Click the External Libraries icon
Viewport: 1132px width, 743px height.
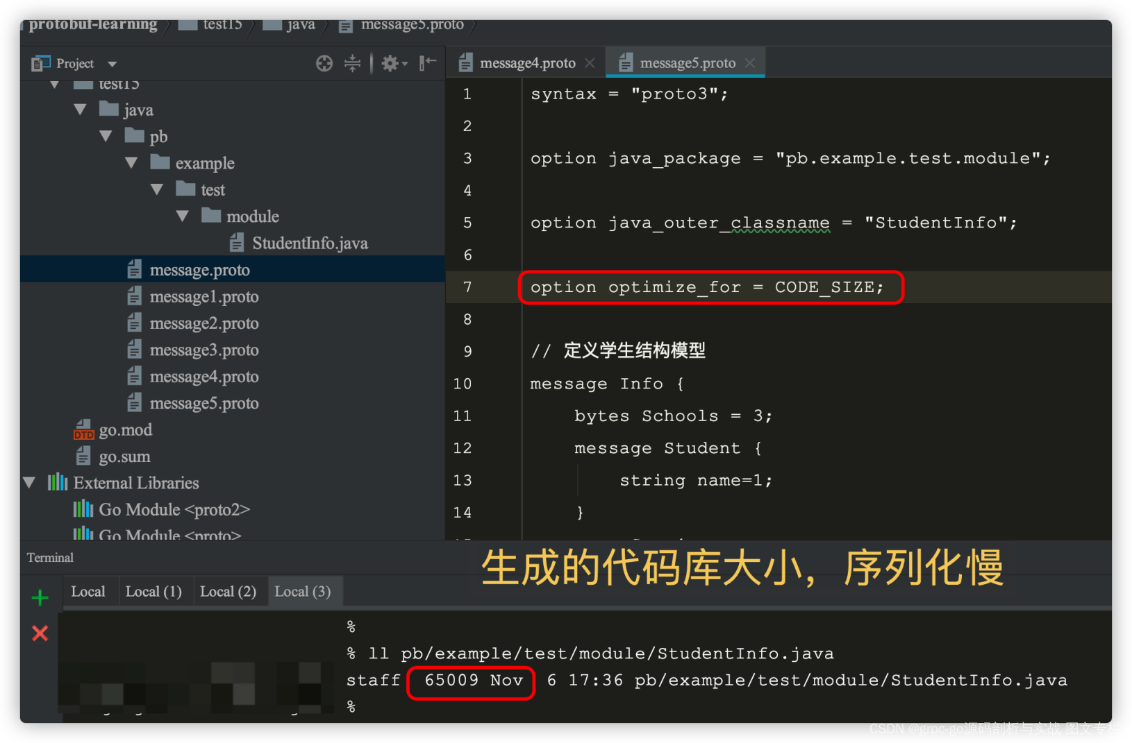58,482
